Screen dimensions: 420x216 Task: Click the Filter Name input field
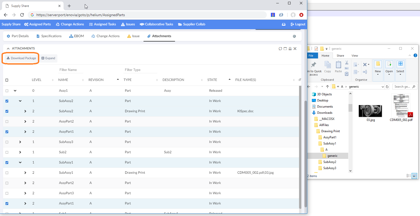(x=71, y=70)
